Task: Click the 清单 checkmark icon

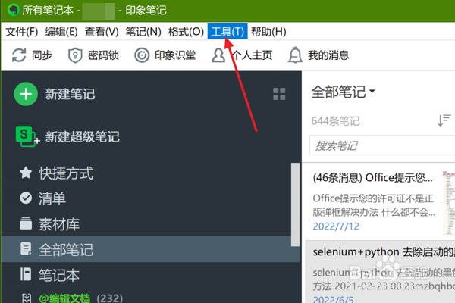Action: click(x=26, y=198)
